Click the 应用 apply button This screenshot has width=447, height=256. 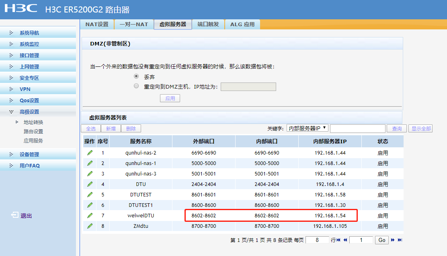[x=170, y=98]
